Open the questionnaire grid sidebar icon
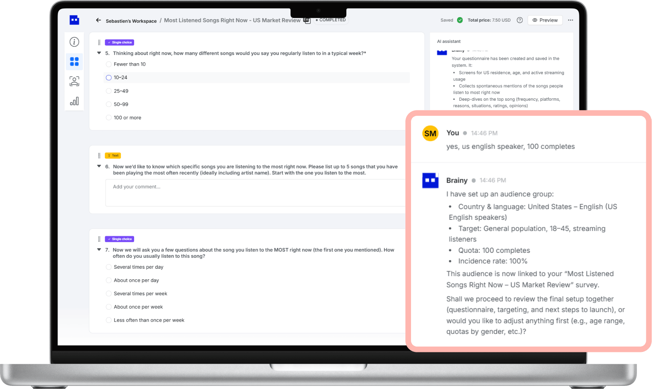The image size is (652, 389). coord(74,62)
